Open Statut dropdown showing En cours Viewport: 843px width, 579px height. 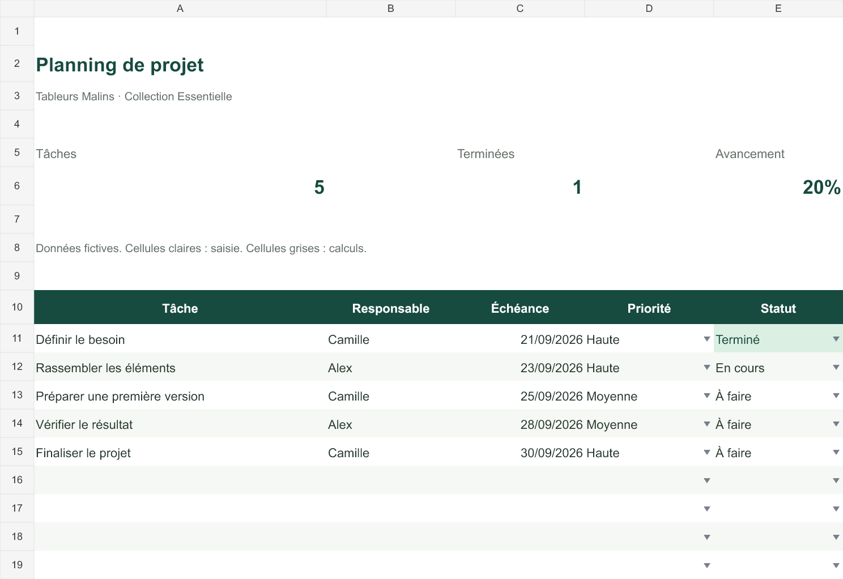pos(836,367)
